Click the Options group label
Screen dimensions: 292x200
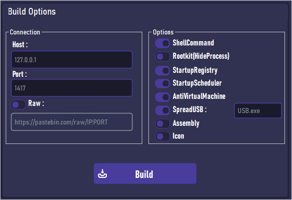pyautogui.click(x=163, y=32)
